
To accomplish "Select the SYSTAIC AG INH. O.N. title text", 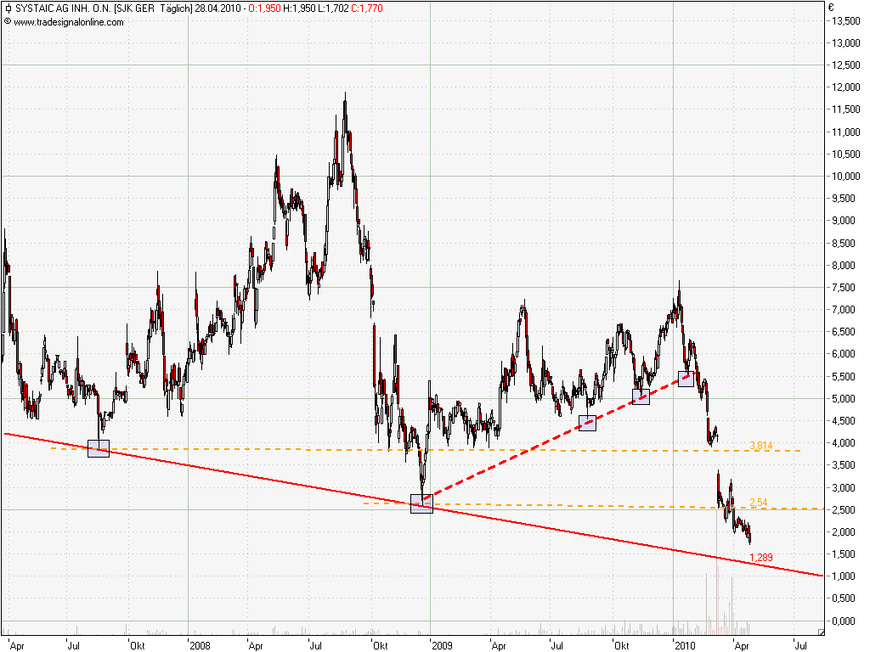I will pyautogui.click(x=62, y=8).
